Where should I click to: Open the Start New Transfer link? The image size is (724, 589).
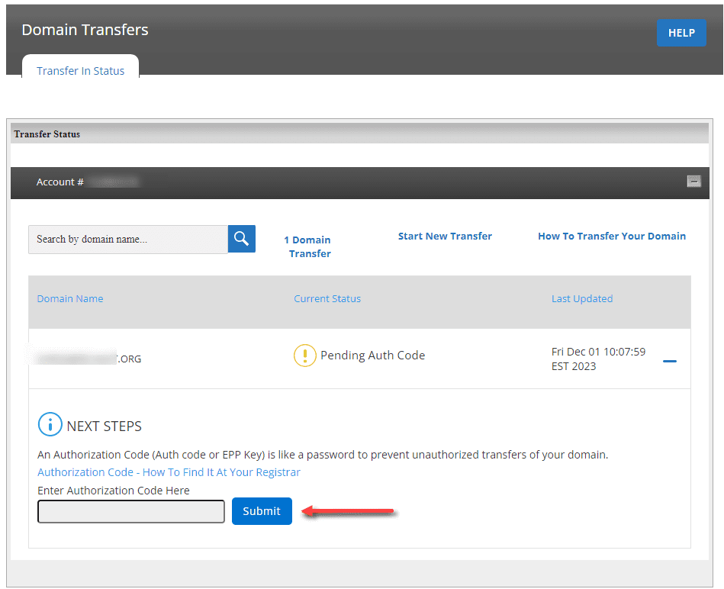click(x=445, y=236)
